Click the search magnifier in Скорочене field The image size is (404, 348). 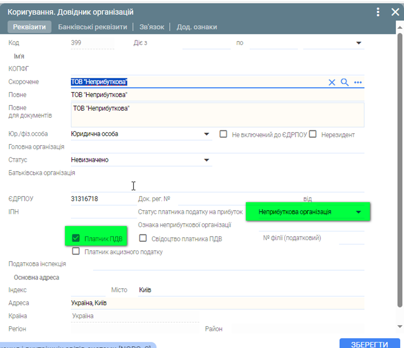tap(345, 82)
